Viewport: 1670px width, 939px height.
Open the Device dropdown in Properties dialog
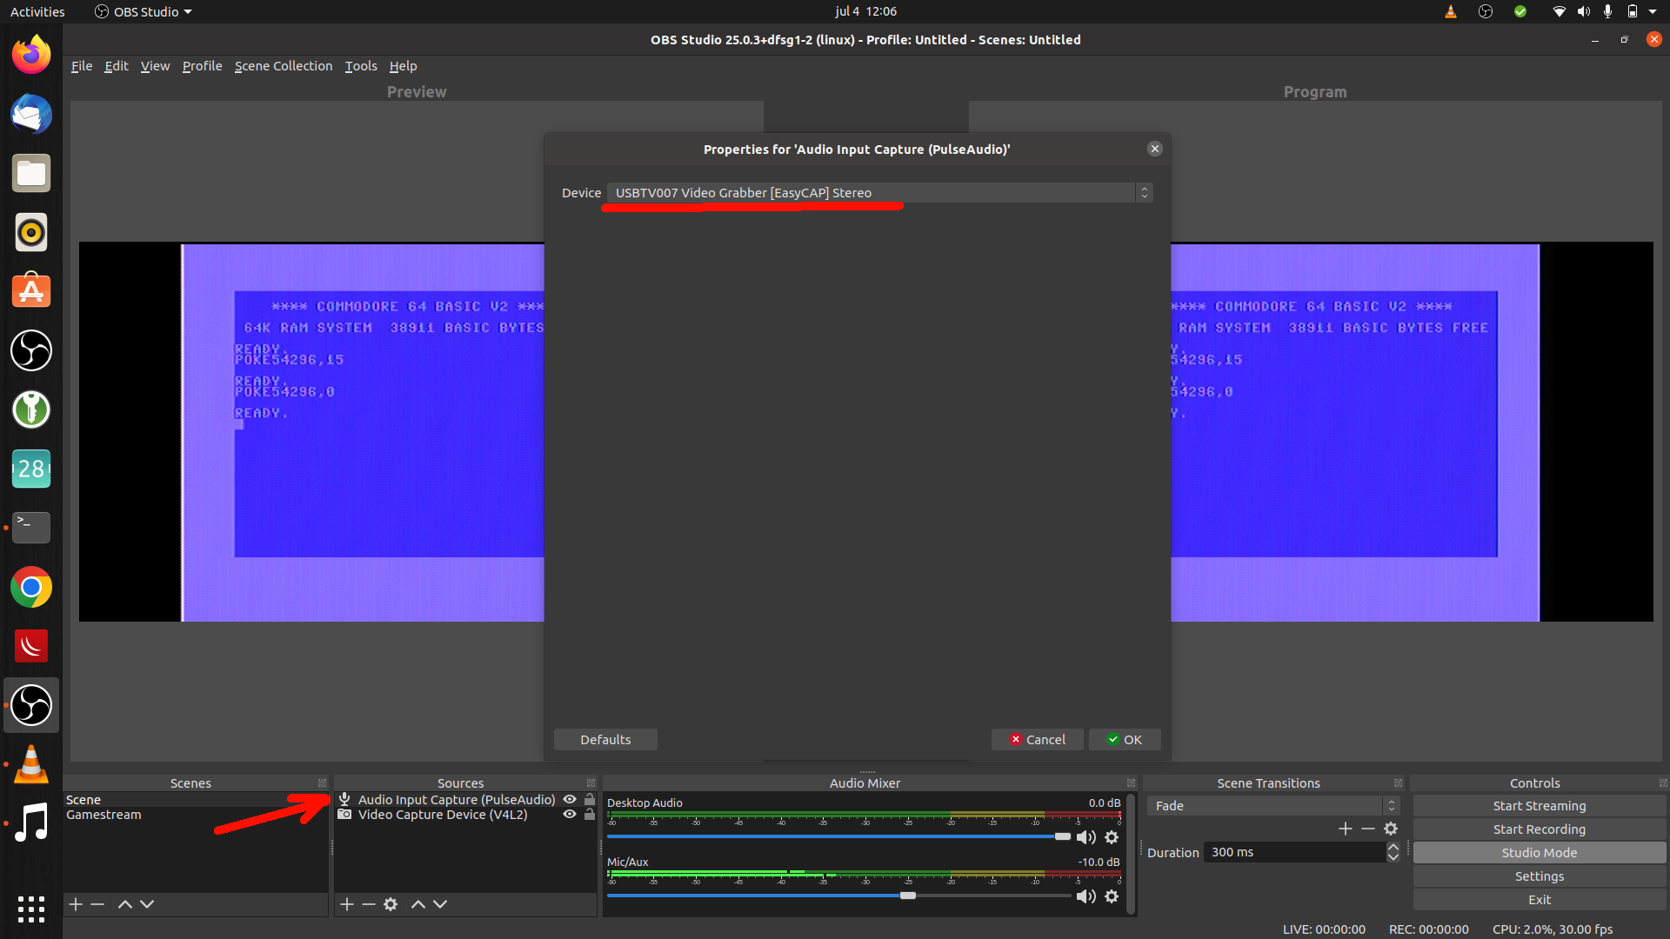click(880, 193)
